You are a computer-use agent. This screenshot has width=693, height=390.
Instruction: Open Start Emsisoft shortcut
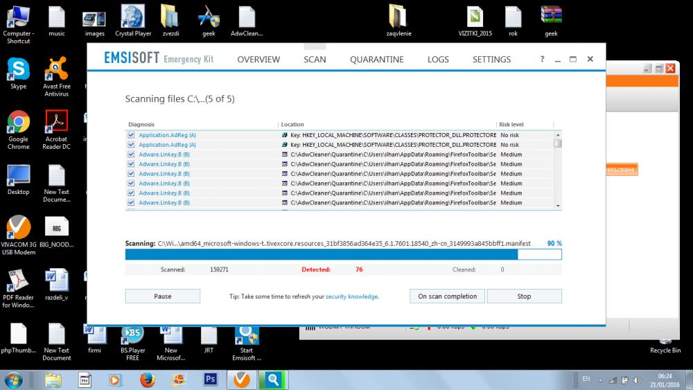[247, 342]
